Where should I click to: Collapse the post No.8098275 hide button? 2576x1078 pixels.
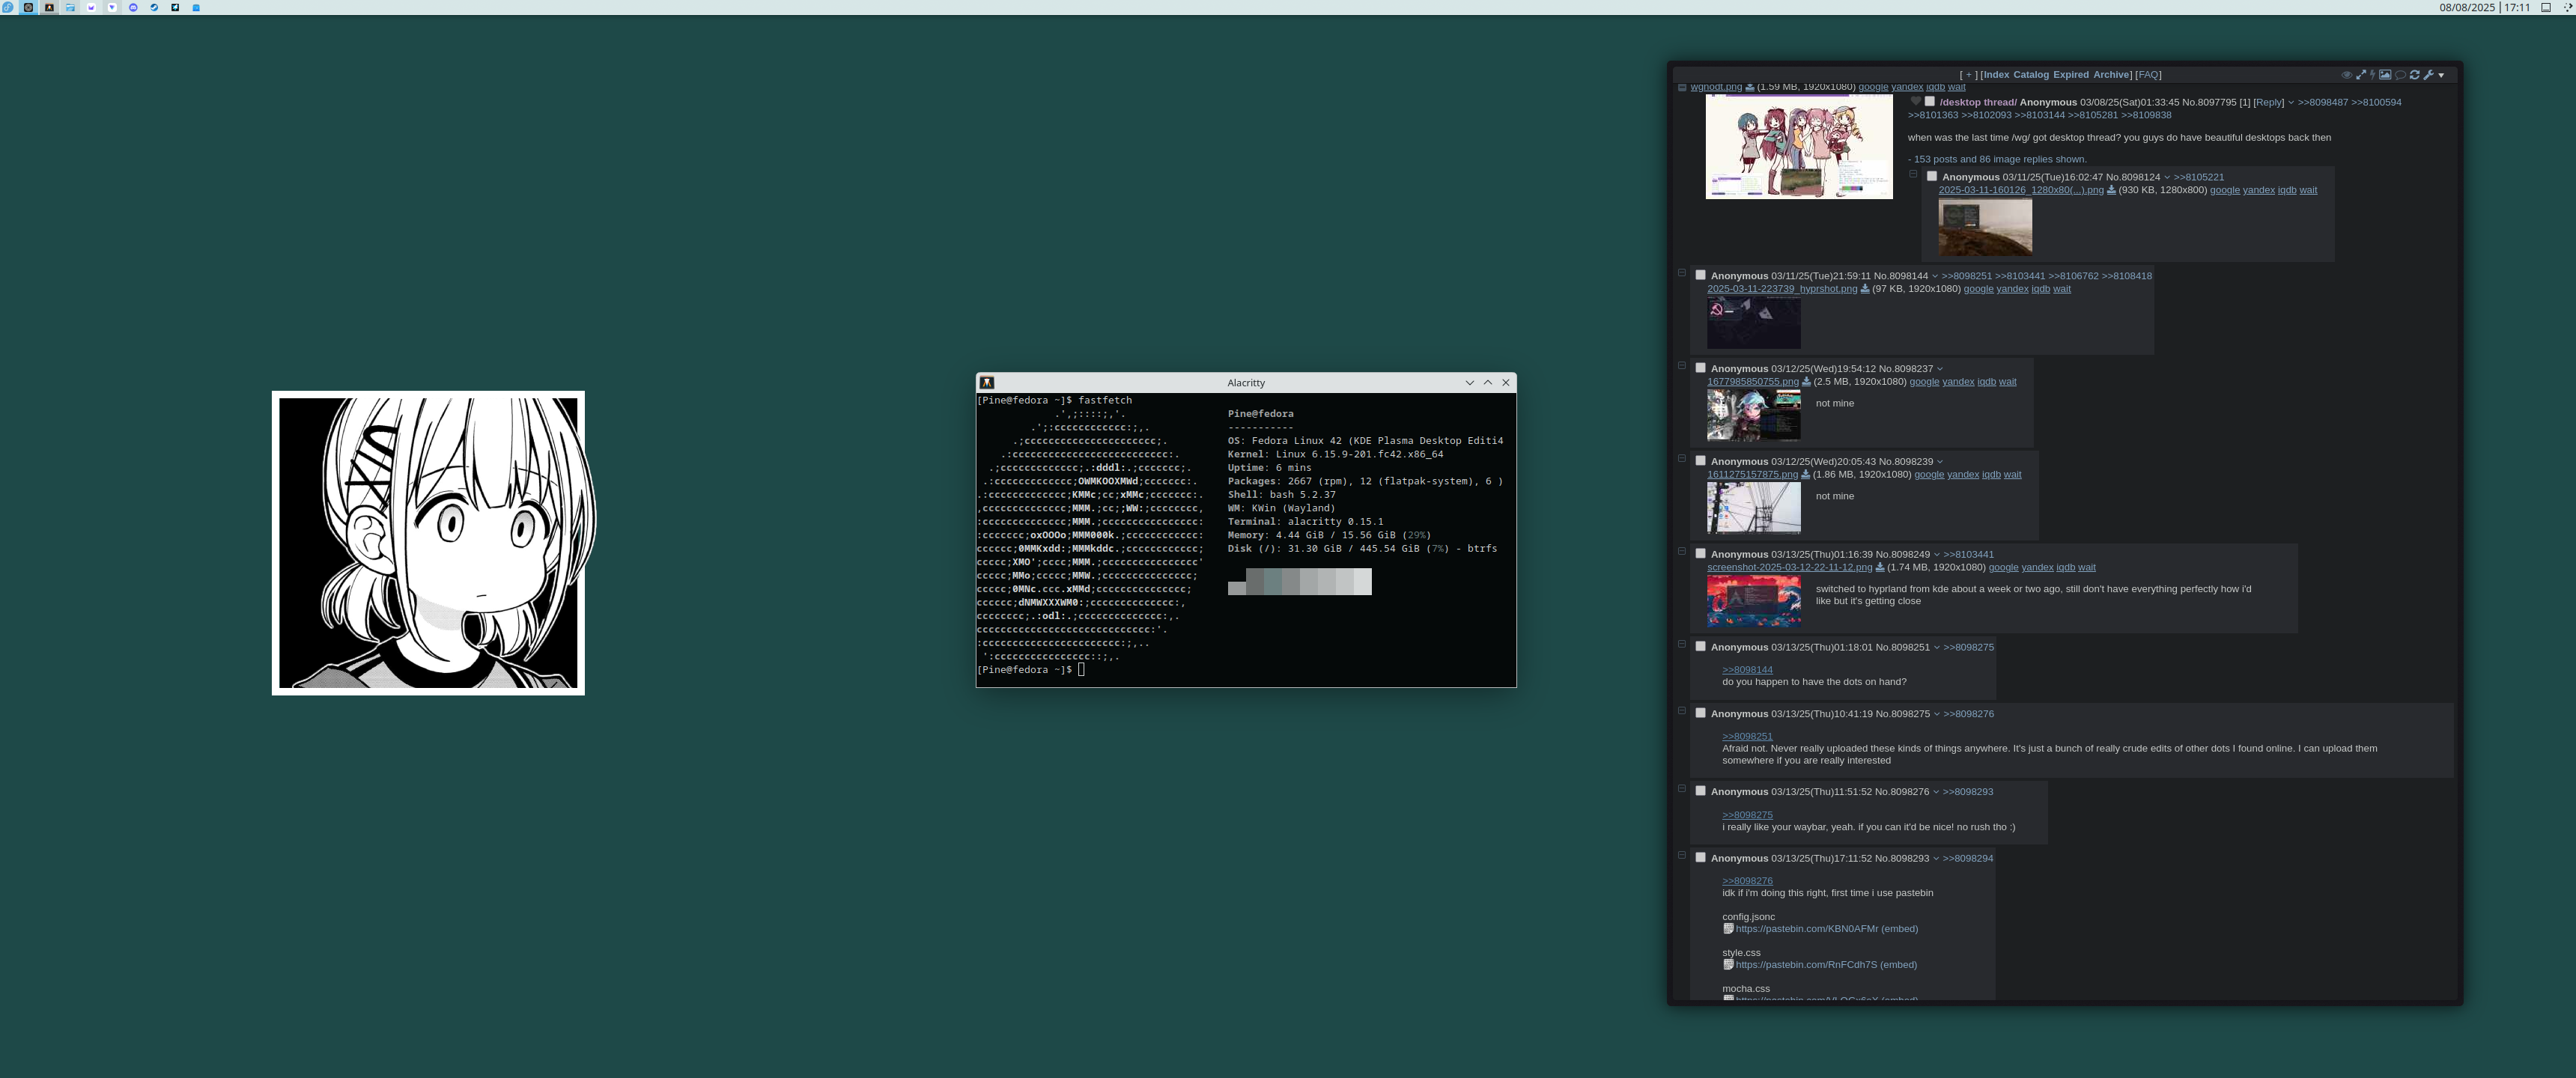click(x=1682, y=711)
